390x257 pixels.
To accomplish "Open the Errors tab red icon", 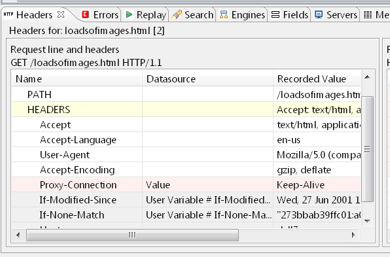I will (x=85, y=14).
